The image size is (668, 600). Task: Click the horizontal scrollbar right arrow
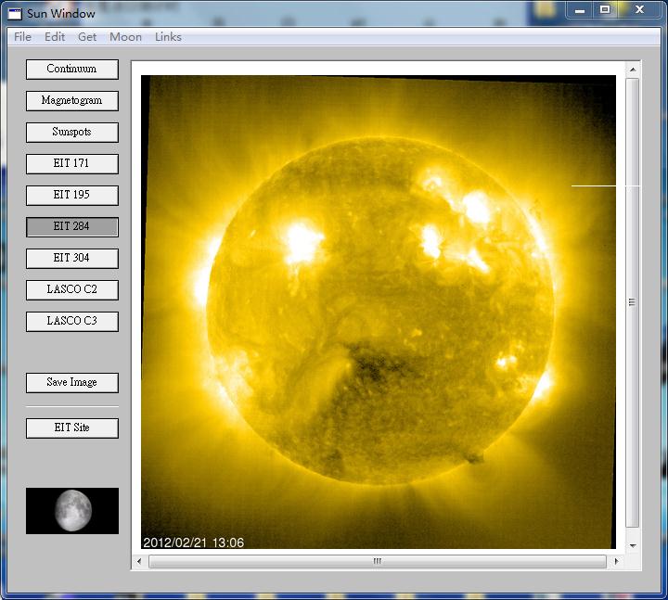pyautogui.click(x=615, y=561)
